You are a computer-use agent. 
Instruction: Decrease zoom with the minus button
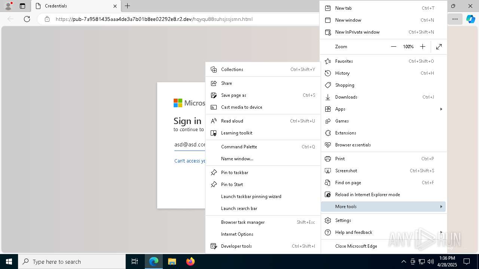click(x=393, y=47)
